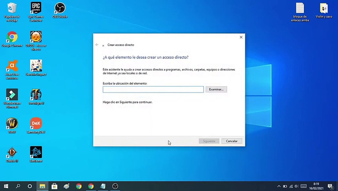Click the wizard back arrow

tap(97, 45)
